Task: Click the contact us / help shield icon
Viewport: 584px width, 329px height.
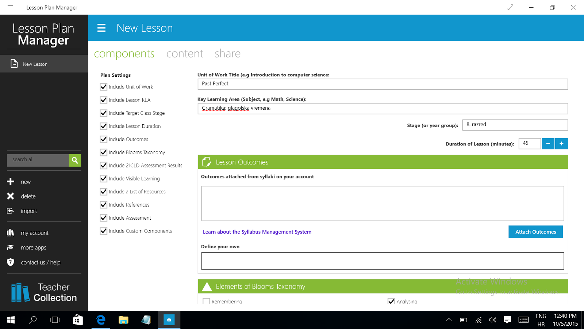Action: [x=11, y=262]
